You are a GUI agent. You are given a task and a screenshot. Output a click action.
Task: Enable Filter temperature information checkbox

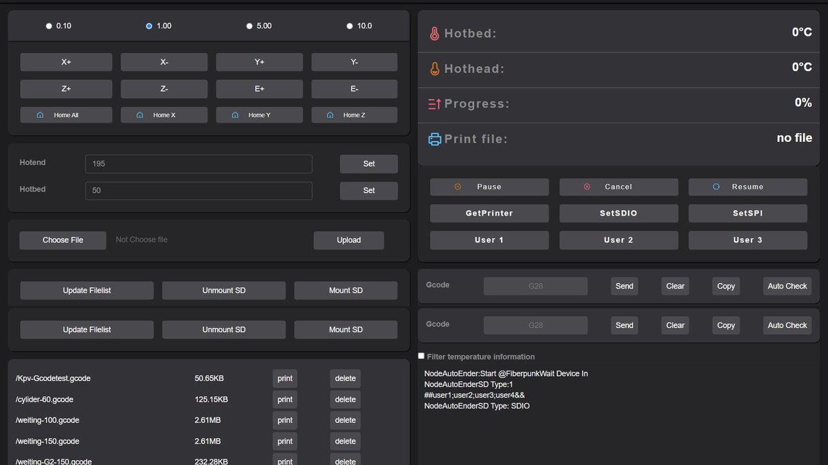tap(422, 356)
